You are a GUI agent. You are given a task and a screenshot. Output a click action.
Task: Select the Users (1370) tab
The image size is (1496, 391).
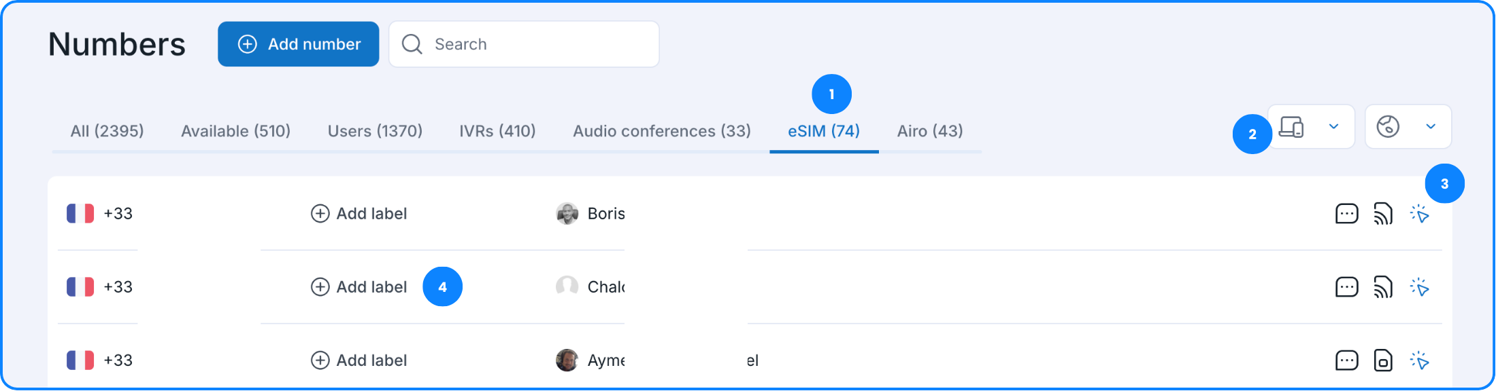(375, 131)
